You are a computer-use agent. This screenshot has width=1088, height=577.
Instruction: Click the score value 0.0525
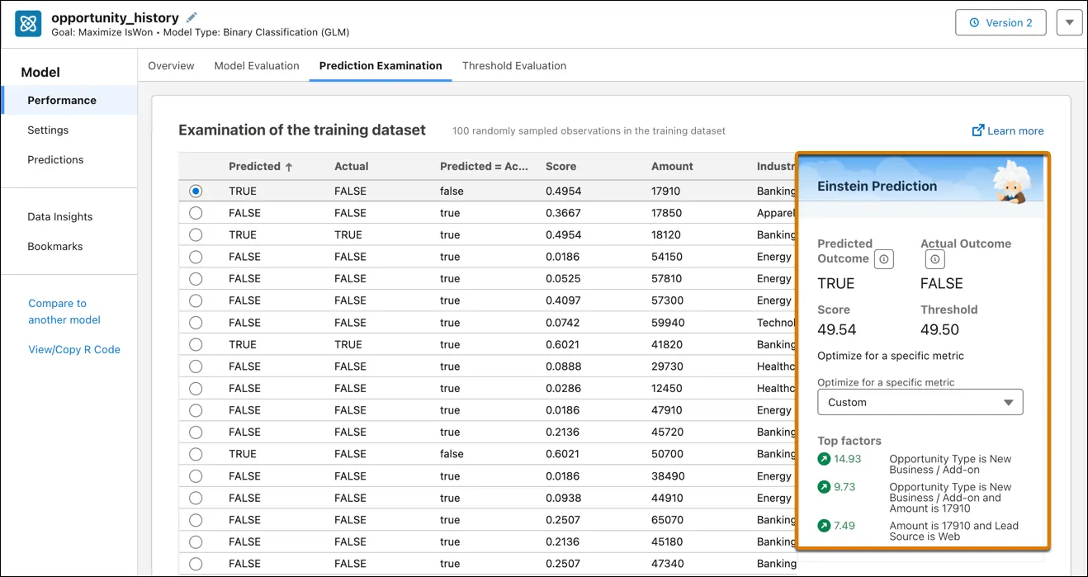point(563,278)
